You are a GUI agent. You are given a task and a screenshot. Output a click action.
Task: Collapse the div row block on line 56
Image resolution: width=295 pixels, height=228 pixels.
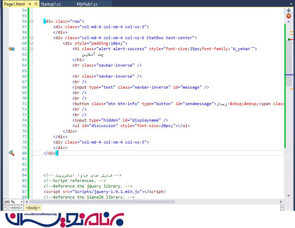32,21
